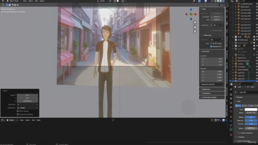Adjust the Diffuse 0.87 slider
Screen dimensions: 258x145
[251, 117]
